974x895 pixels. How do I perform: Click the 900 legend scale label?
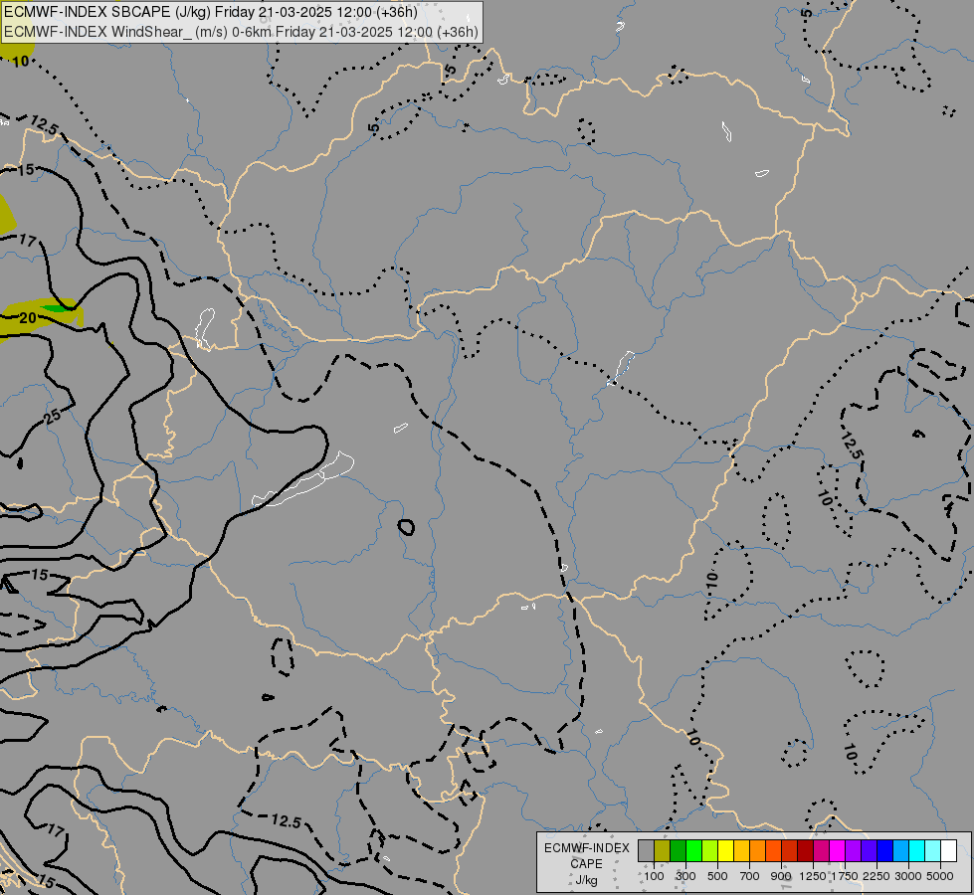click(x=781, y=876)
